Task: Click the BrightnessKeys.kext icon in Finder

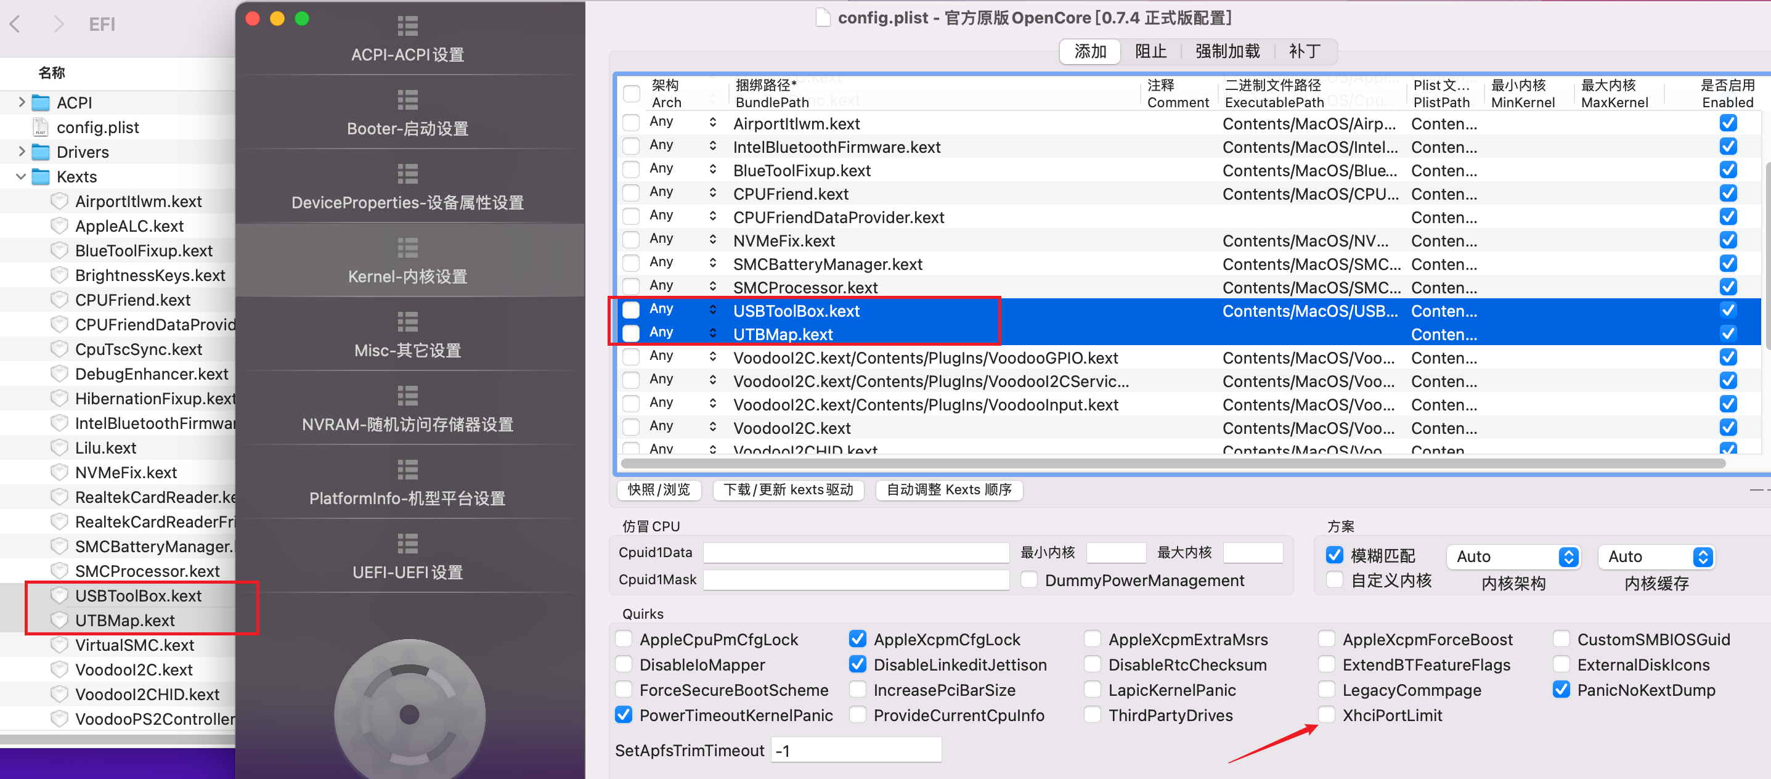Action: (60, 275)
